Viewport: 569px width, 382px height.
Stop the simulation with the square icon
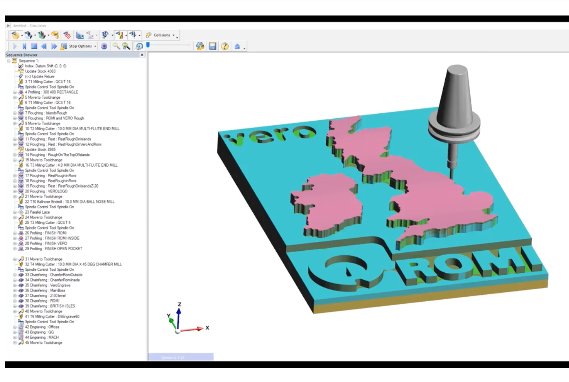[34, 46]
